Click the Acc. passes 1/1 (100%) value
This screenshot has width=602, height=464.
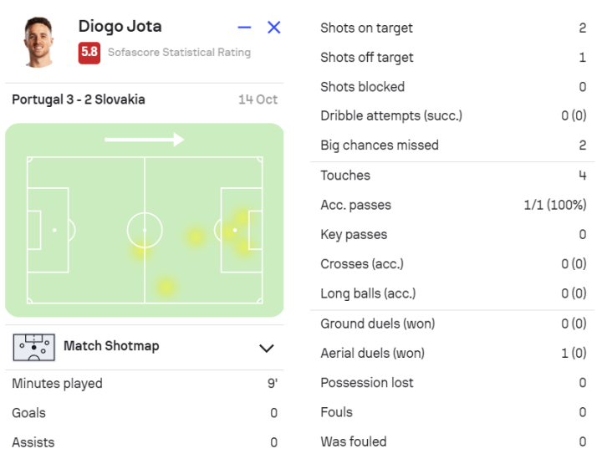click(x=554, y=205)
